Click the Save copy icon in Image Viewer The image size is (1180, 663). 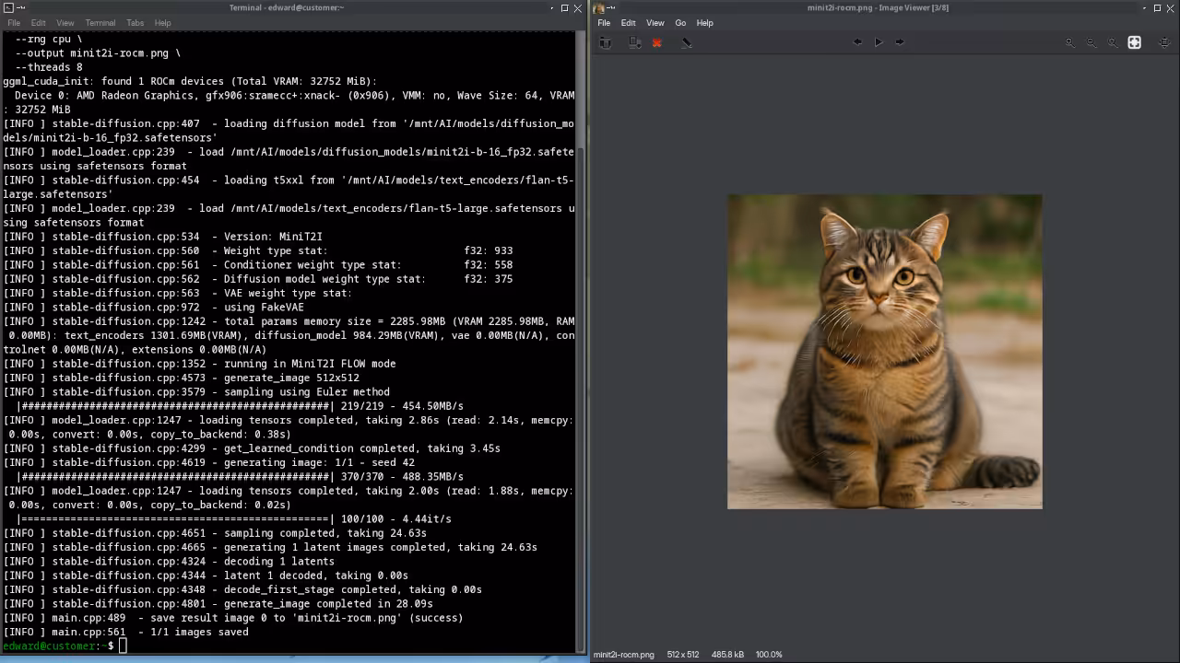(x=635, y=42)
